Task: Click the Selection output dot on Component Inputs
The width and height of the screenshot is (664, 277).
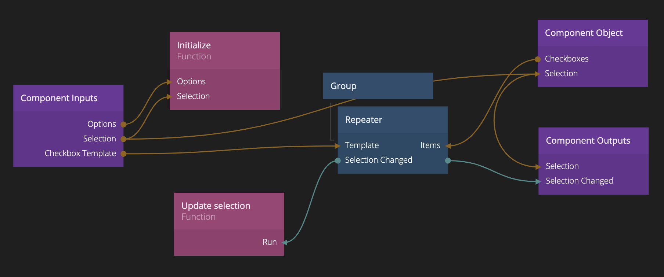Action: [x=124, y=139]
